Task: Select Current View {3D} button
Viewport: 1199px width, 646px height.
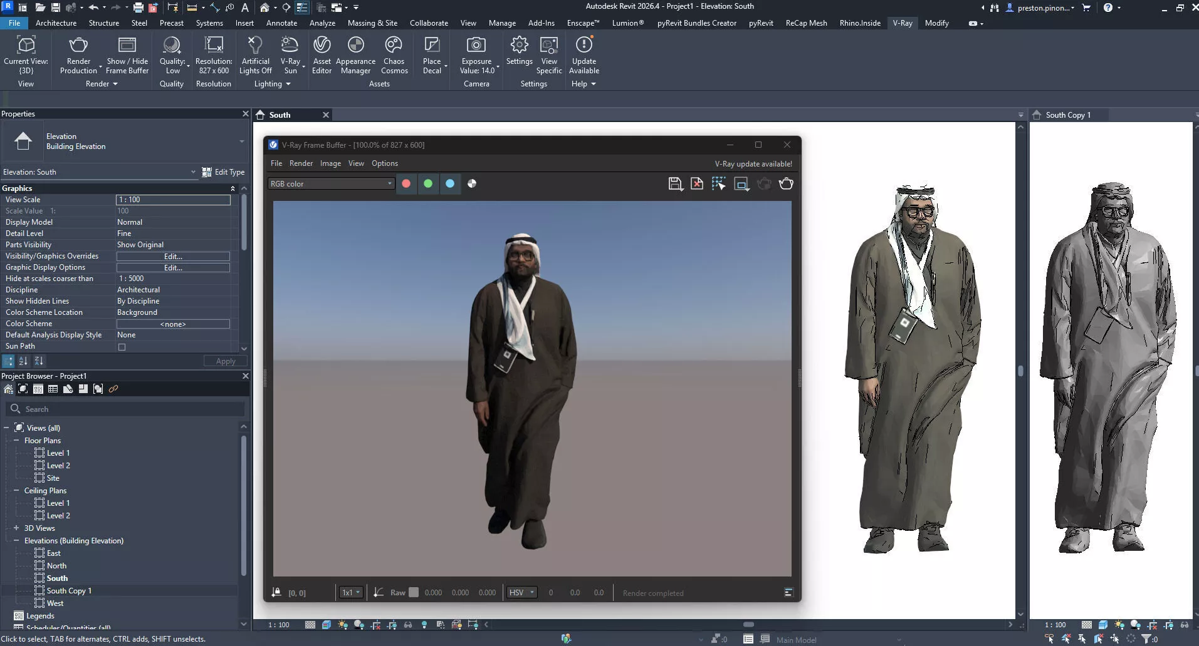Action: pyautogui.click(x=26, y=55)
